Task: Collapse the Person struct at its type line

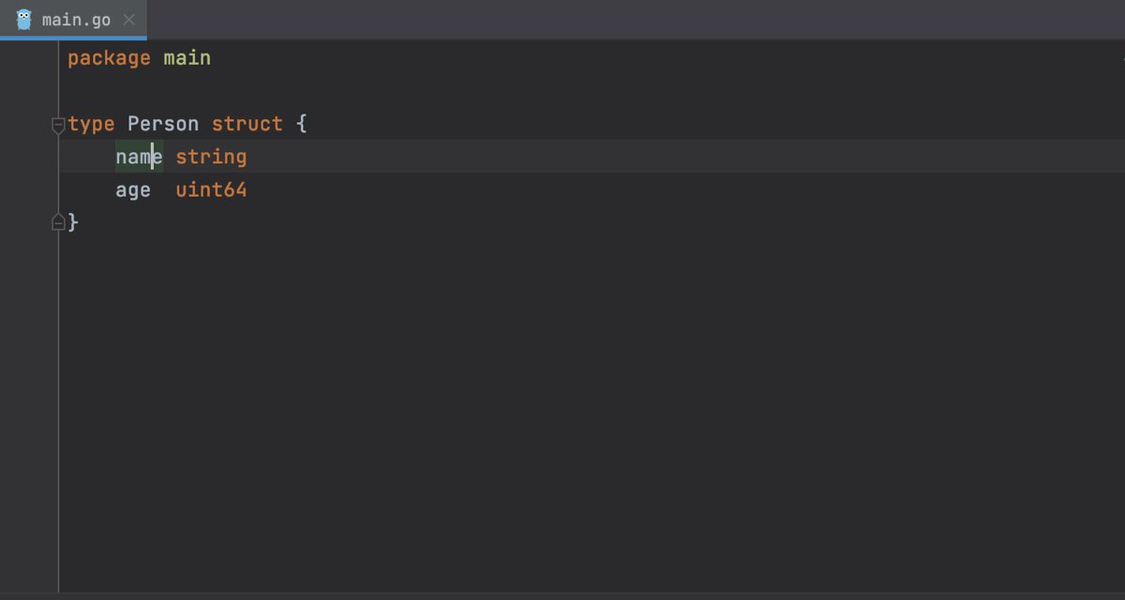Action: click(x=58, y=125)
